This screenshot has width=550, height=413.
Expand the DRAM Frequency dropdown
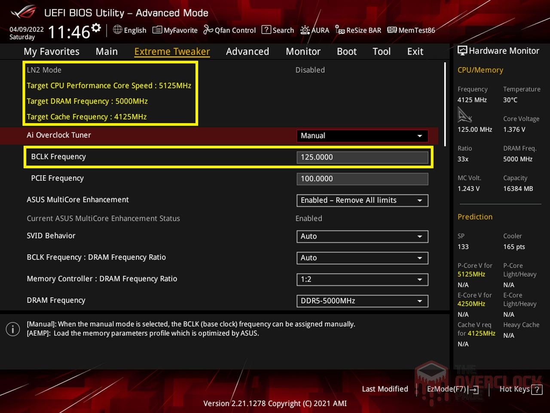click(x=361, y=301)
